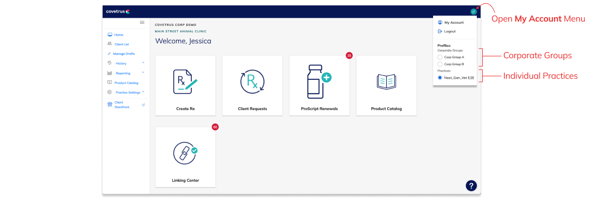Click the Reporting bar chart icon
The height and width of the screenshot is (206, 594).
pyautogui.click(x=110, y=73)
